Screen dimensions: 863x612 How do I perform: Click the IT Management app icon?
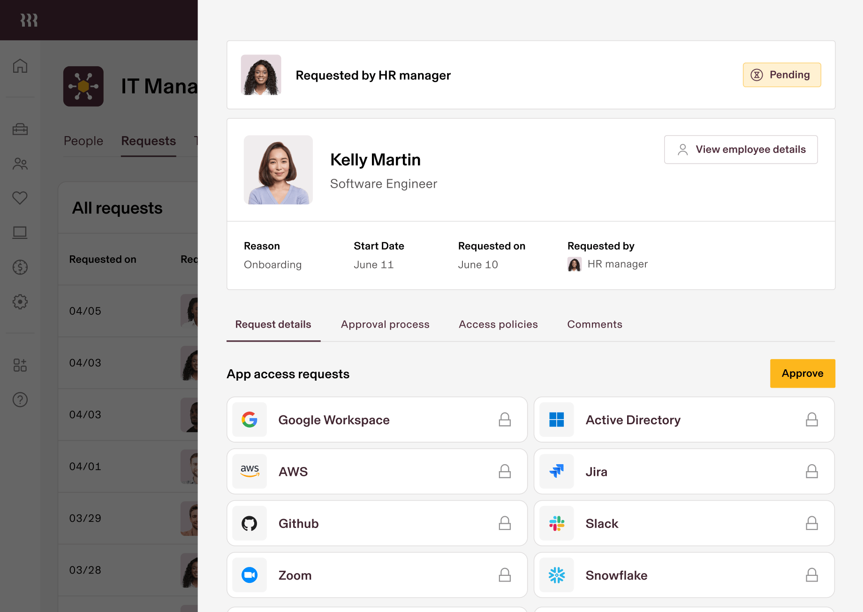click(83, 86)
